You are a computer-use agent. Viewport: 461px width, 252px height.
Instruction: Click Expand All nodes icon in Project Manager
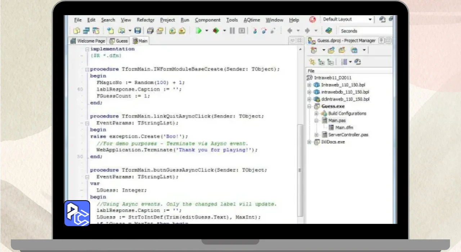tap(321, 62)
